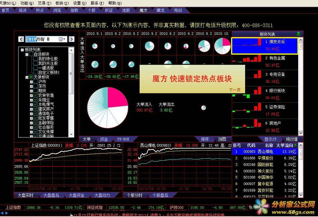Click the 绝对值 button

(292, 139)
